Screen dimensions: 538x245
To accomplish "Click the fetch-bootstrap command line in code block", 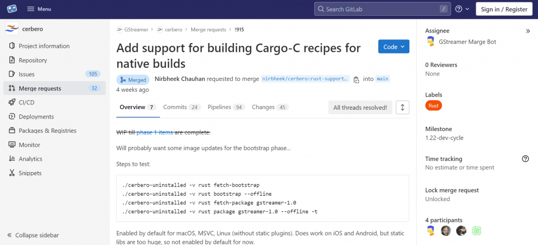I will (x=191, y=185).
